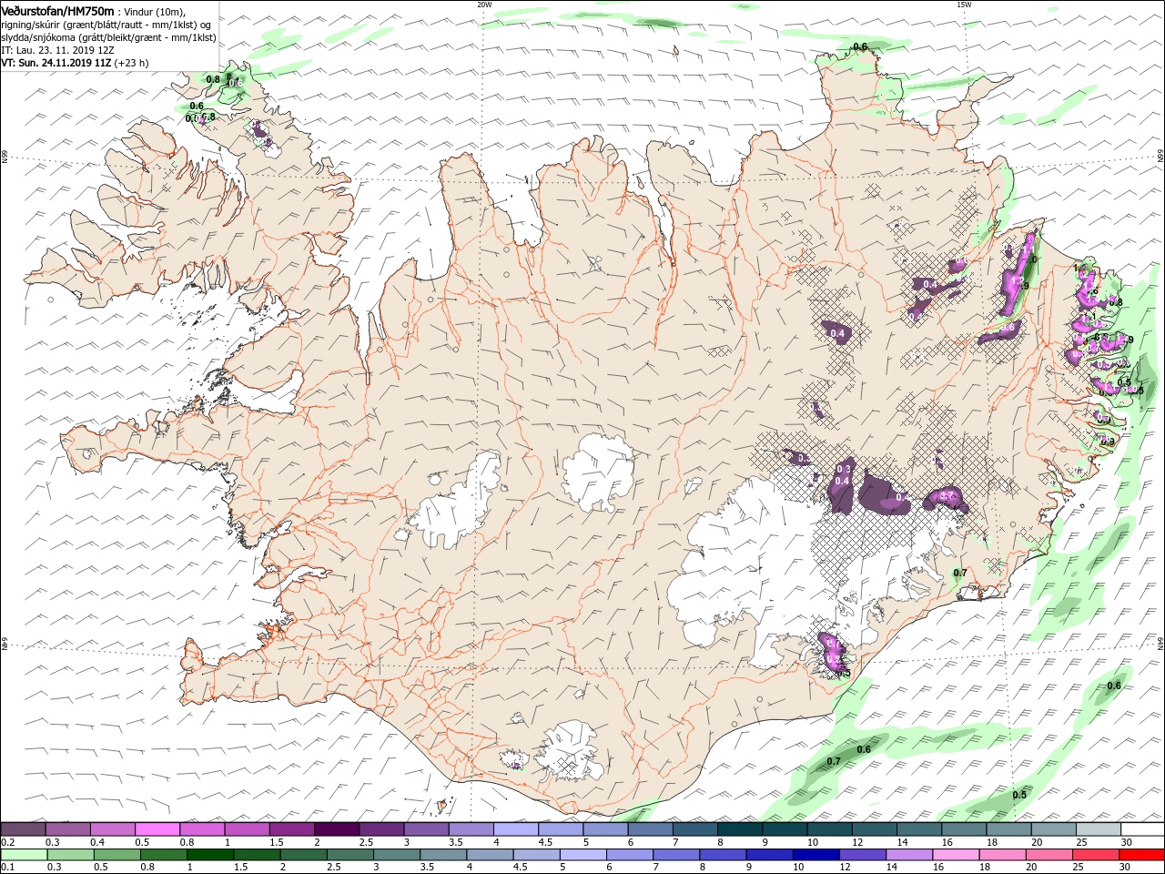
Task: Click the 20W longitude label
Action: click(x=484, y=4)
